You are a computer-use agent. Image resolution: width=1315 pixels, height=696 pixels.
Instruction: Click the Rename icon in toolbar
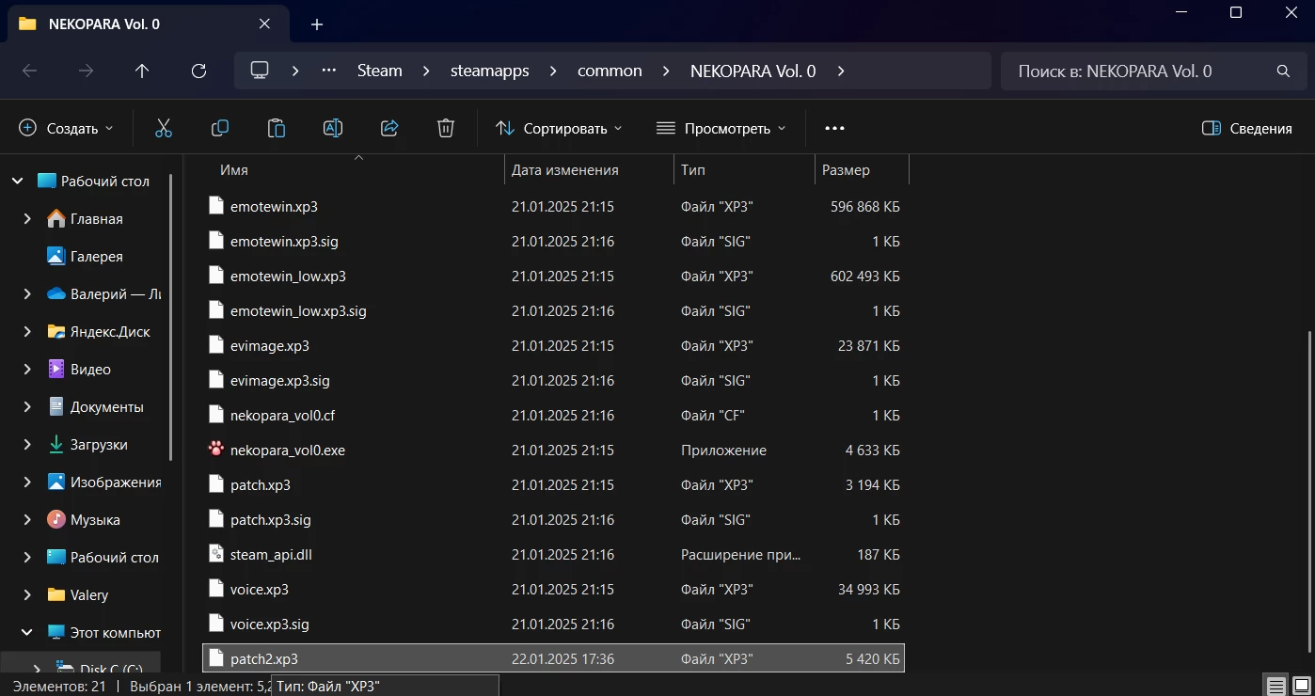333,128
